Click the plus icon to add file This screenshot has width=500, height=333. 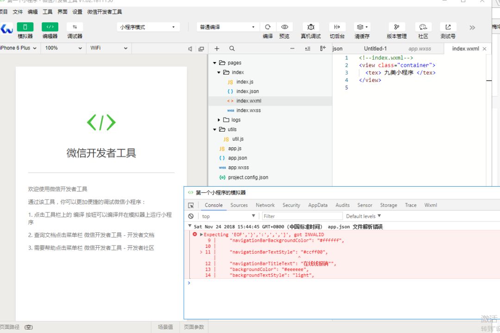coord(217,49)
